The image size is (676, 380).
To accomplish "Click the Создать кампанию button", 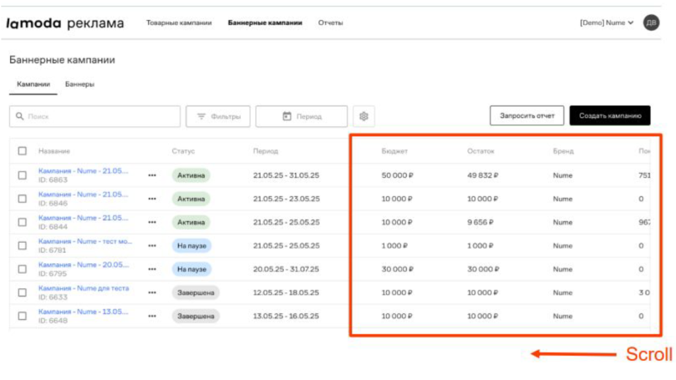I will tap(610, 115).
